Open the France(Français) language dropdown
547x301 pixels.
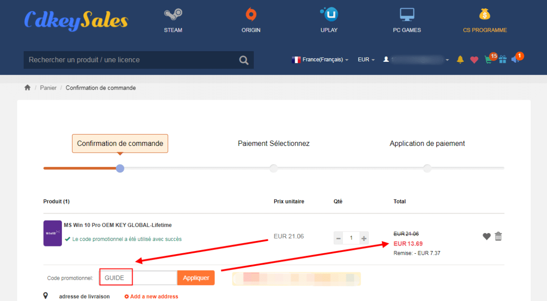click(x=320, y=60)
